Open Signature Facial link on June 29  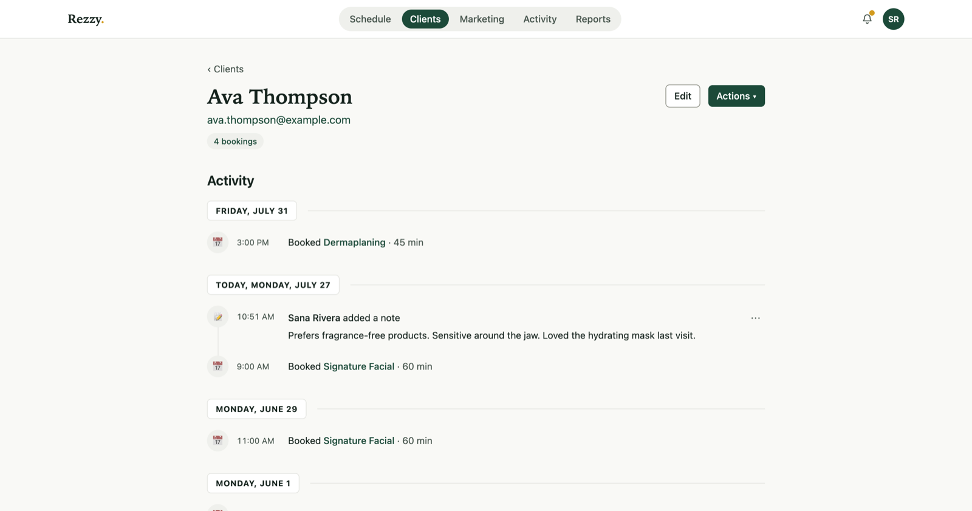[x=358, y=441]
